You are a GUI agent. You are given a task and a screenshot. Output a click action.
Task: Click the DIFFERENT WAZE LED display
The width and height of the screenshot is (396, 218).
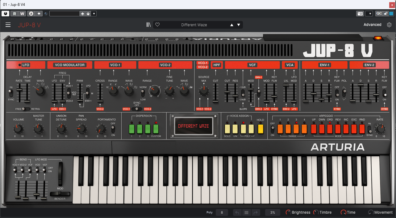(x=194, y=126)
